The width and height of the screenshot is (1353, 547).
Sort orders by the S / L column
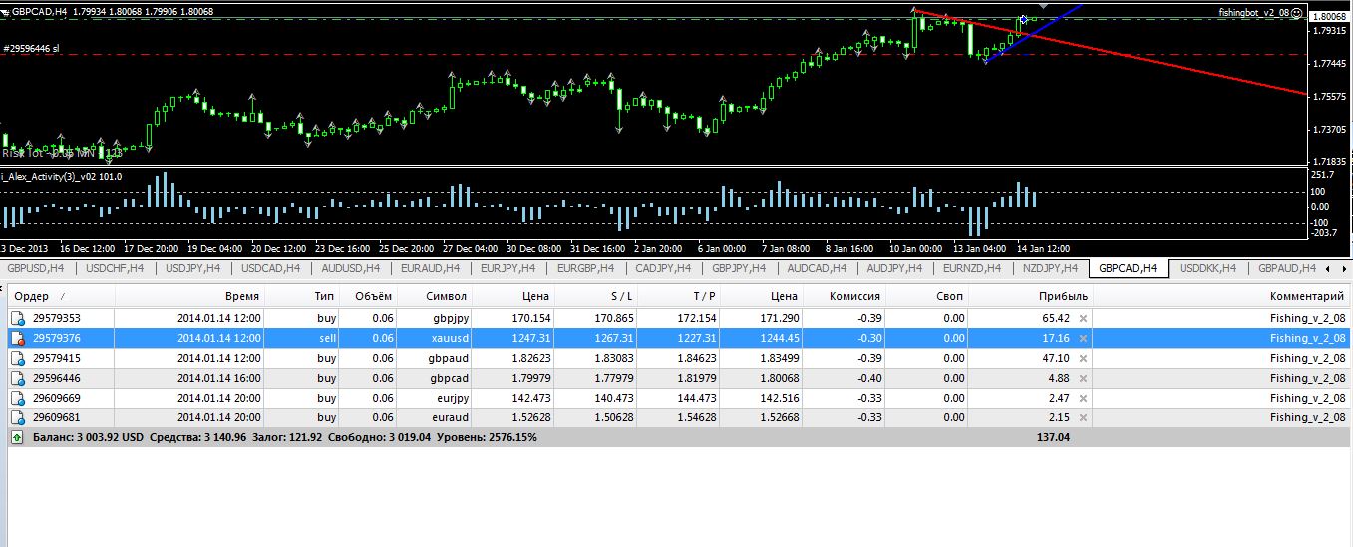(596, 296)
